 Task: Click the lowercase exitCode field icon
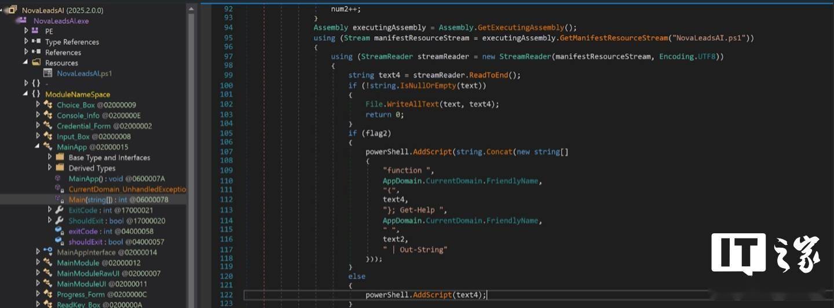(58, 231)
